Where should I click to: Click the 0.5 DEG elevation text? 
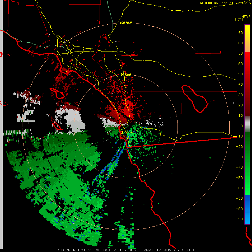coord(127,250)
